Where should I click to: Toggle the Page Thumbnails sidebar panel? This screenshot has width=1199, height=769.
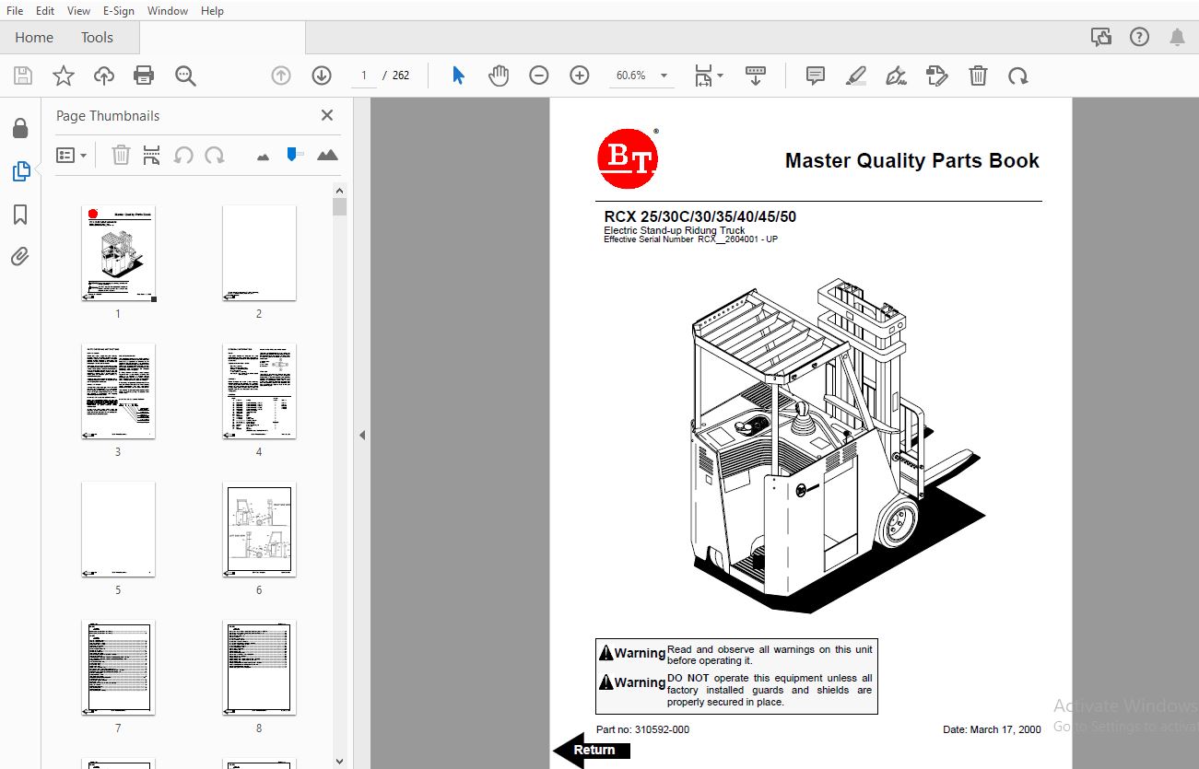20,171
